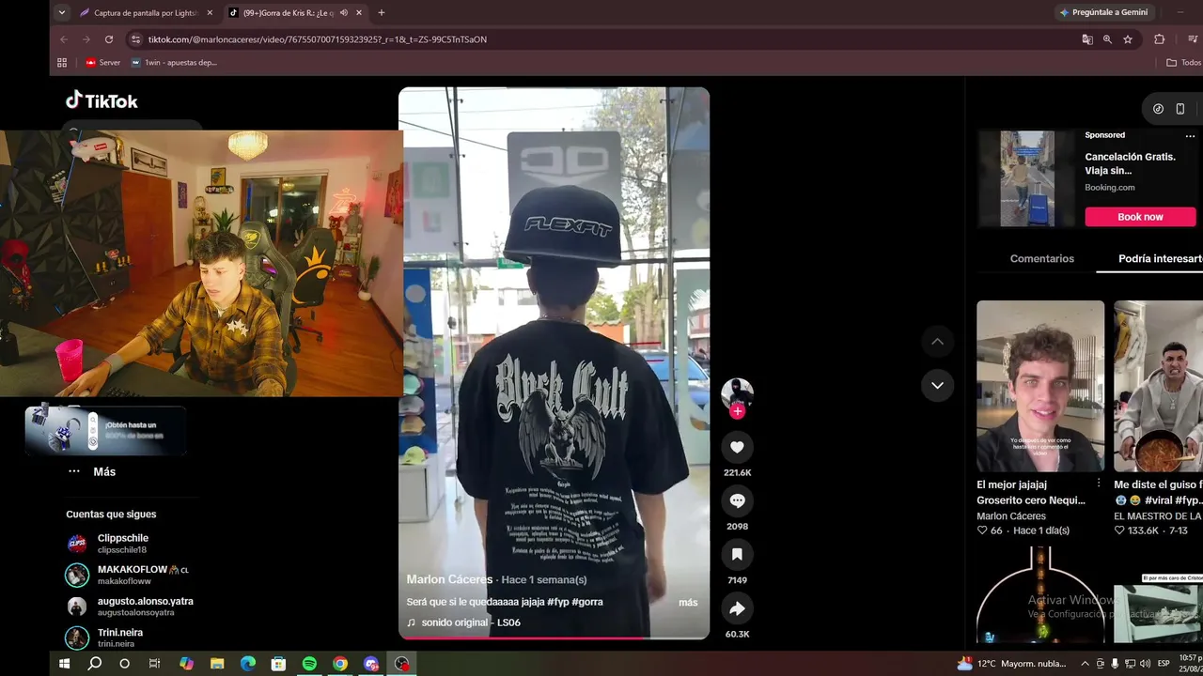Screen dimensions: 1203x676
Task: Click the get app phone icon
Action: pos(1180,109)
